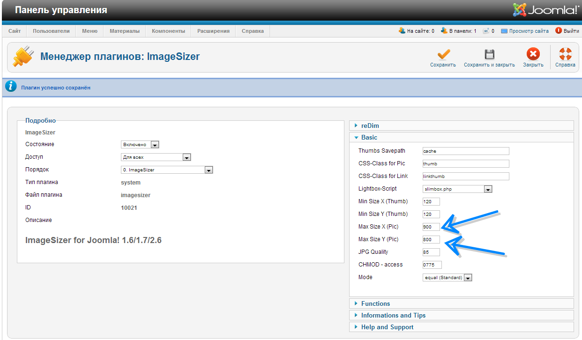Viewport: 582px width, 340px height.
Task: Open the Extensions menu
Action: [213, 31]
